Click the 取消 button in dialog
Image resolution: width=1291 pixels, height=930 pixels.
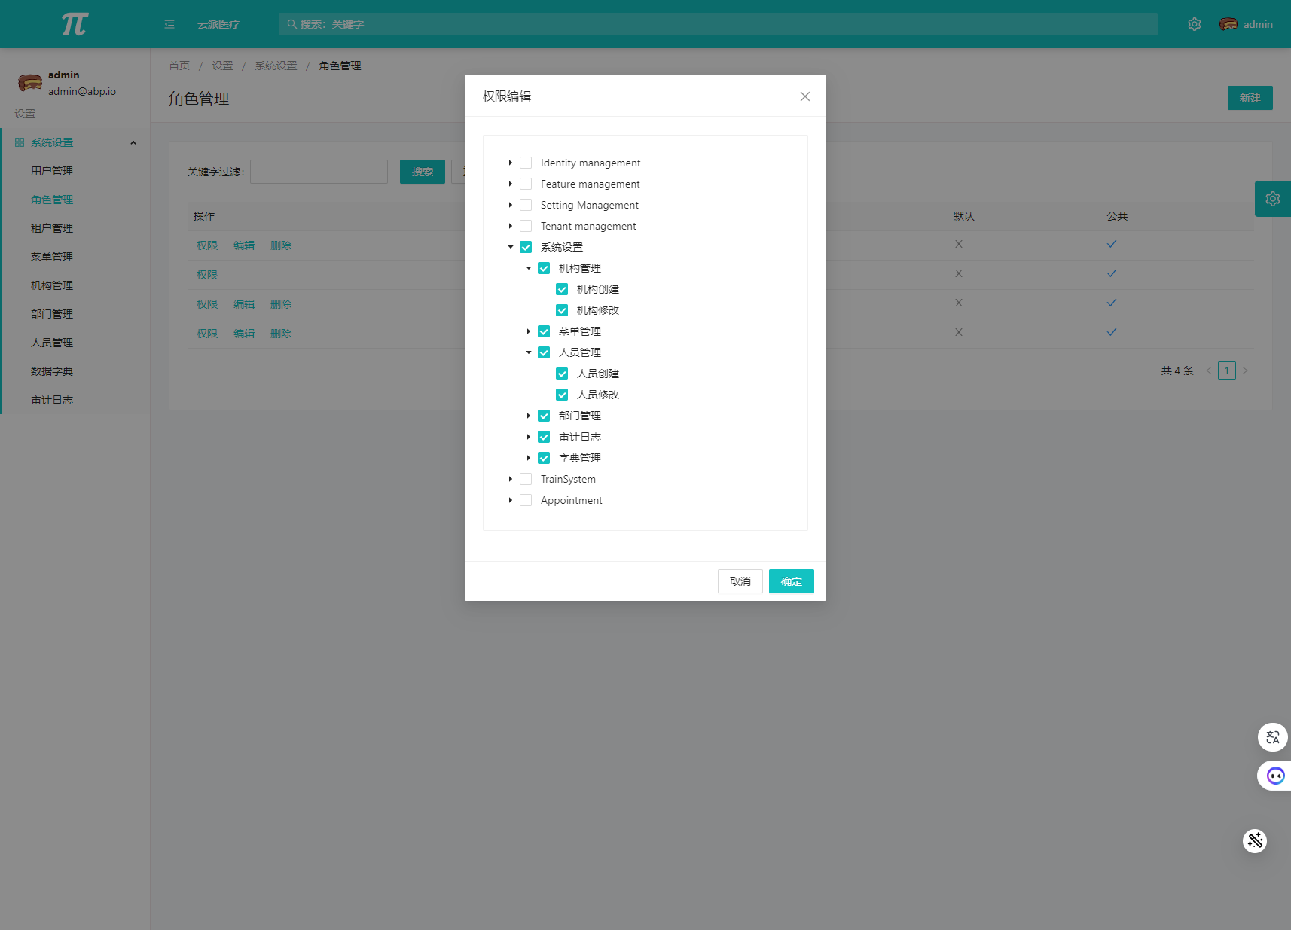[740, 581]
